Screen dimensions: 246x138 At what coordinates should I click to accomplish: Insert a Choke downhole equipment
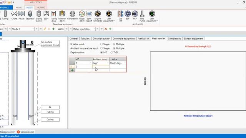click(14, 15)
